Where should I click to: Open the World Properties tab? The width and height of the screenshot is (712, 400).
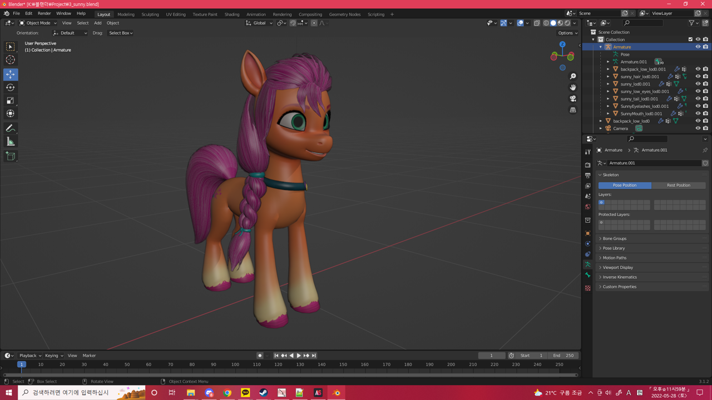click(x=587, y=207)
